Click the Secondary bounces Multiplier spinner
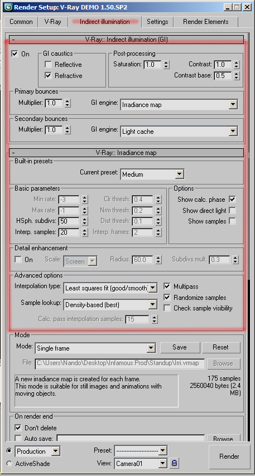Screen dimensions: 255x476 point(68,130)
